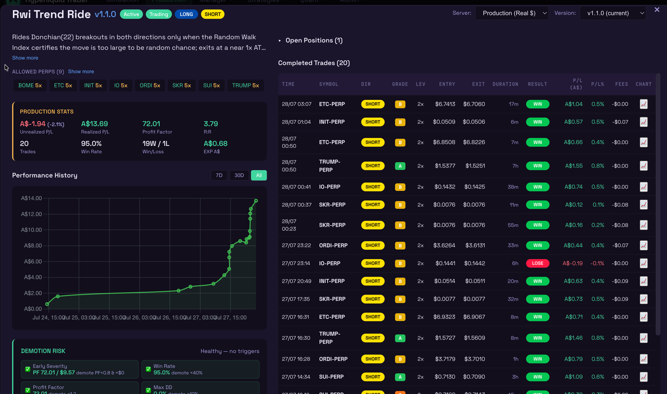
Task: Expand the Open Positions section
Action: (x=311, y=40)
